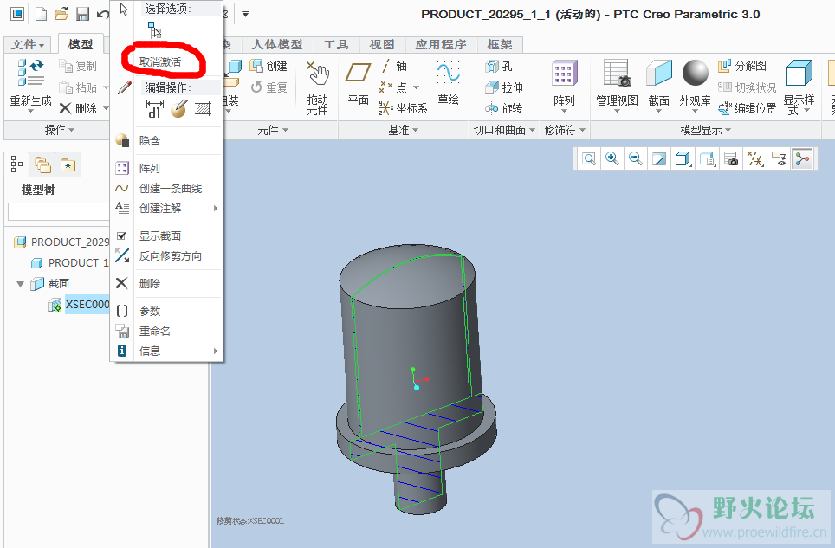
Task: Click the edit definition icon under 编辑操作
Action: 179,109
